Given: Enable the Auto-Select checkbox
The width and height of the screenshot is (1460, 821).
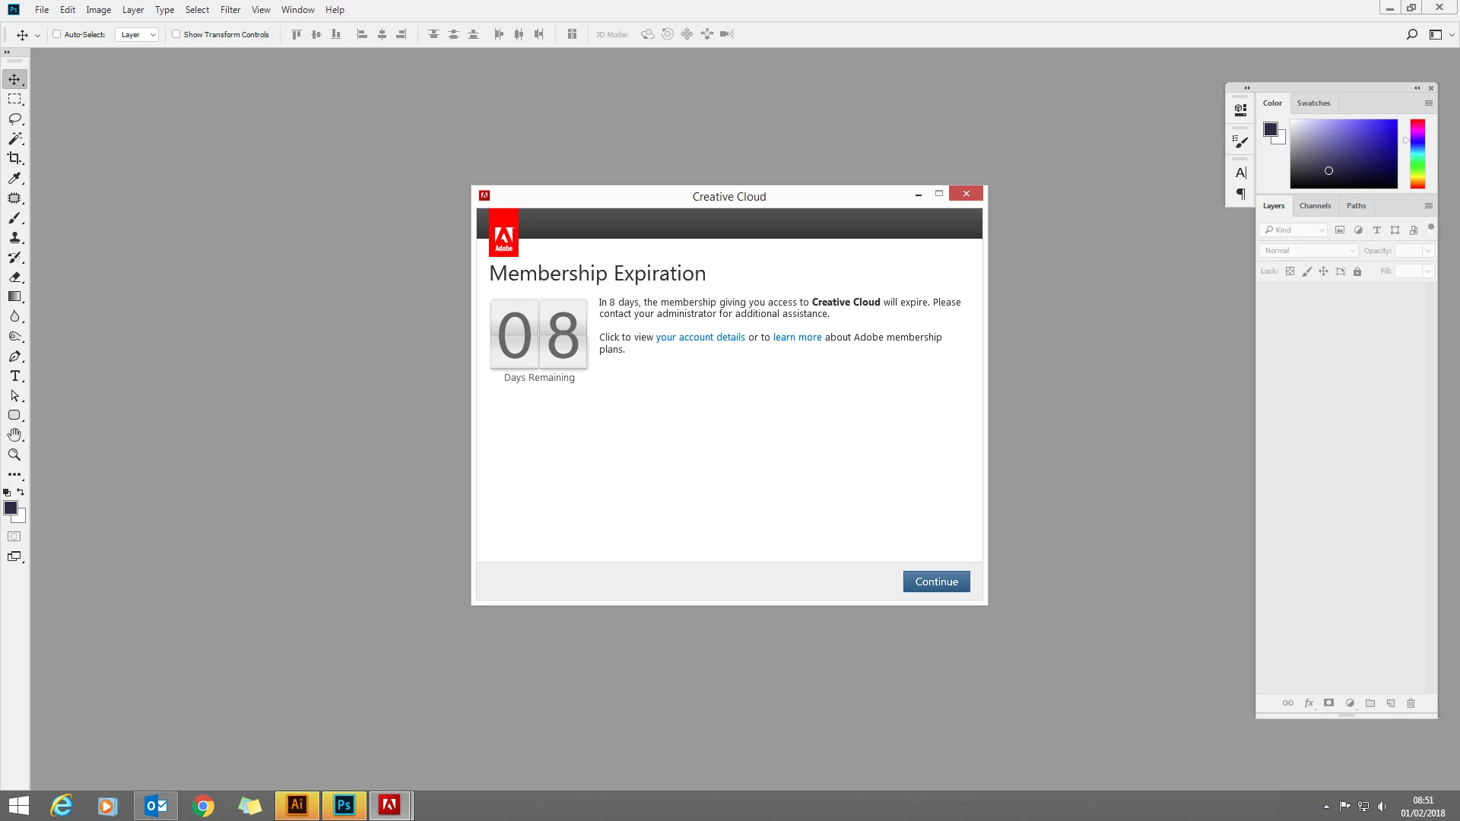Looking at the screenshot, I should point(57,34).
